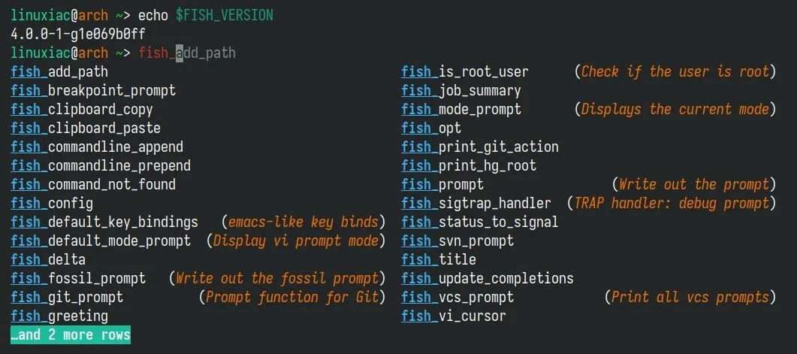797x354 pixels.
Task: Click the fish_config completion
Action: 52,204
